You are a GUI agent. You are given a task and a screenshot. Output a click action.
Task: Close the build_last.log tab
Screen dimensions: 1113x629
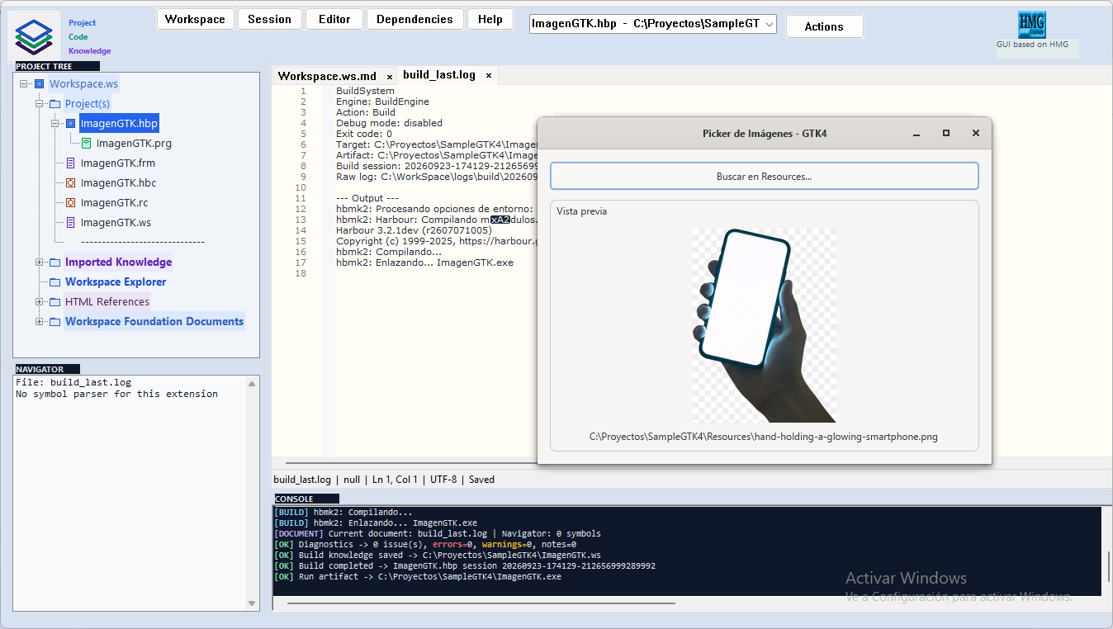(x=488, y=75)
